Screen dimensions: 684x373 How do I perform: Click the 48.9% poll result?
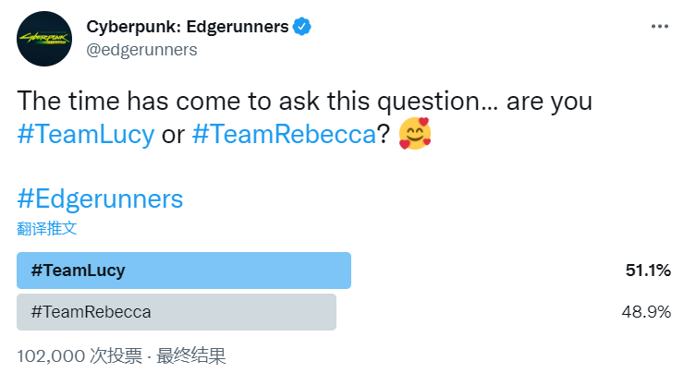(646, 312)
